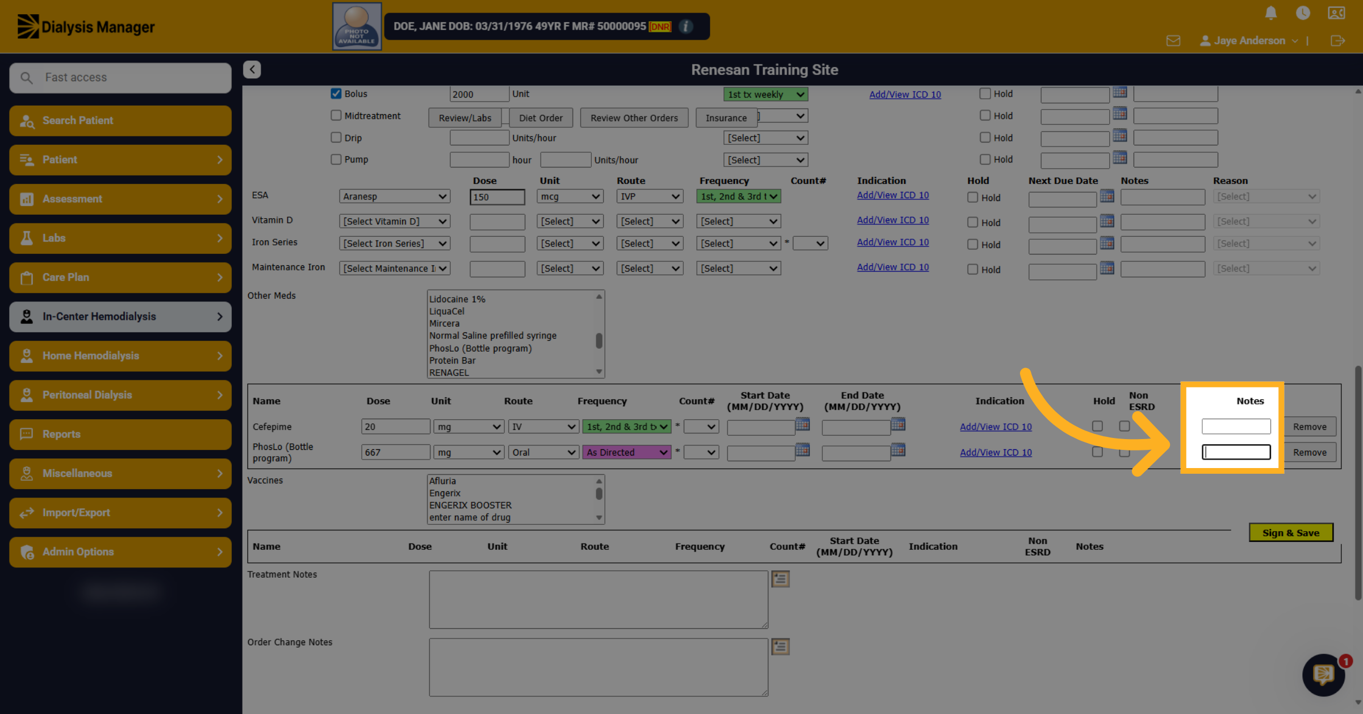
Task: Open calendar for Cefepime end date
Action: pos(898,424)
